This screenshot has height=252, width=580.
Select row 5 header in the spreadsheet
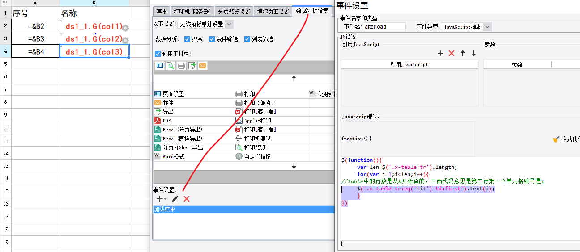point(5,64)
